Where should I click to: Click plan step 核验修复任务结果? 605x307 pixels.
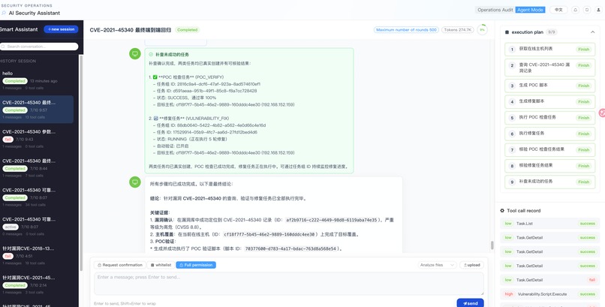(x=549, y=166)
